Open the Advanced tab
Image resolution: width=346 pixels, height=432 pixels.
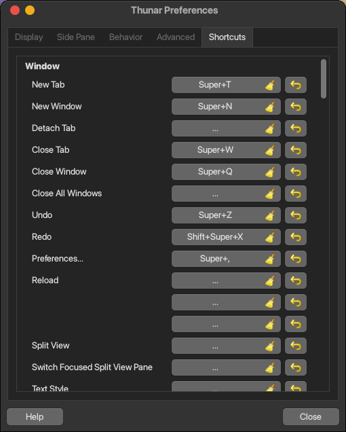click(x=176, y=37)
